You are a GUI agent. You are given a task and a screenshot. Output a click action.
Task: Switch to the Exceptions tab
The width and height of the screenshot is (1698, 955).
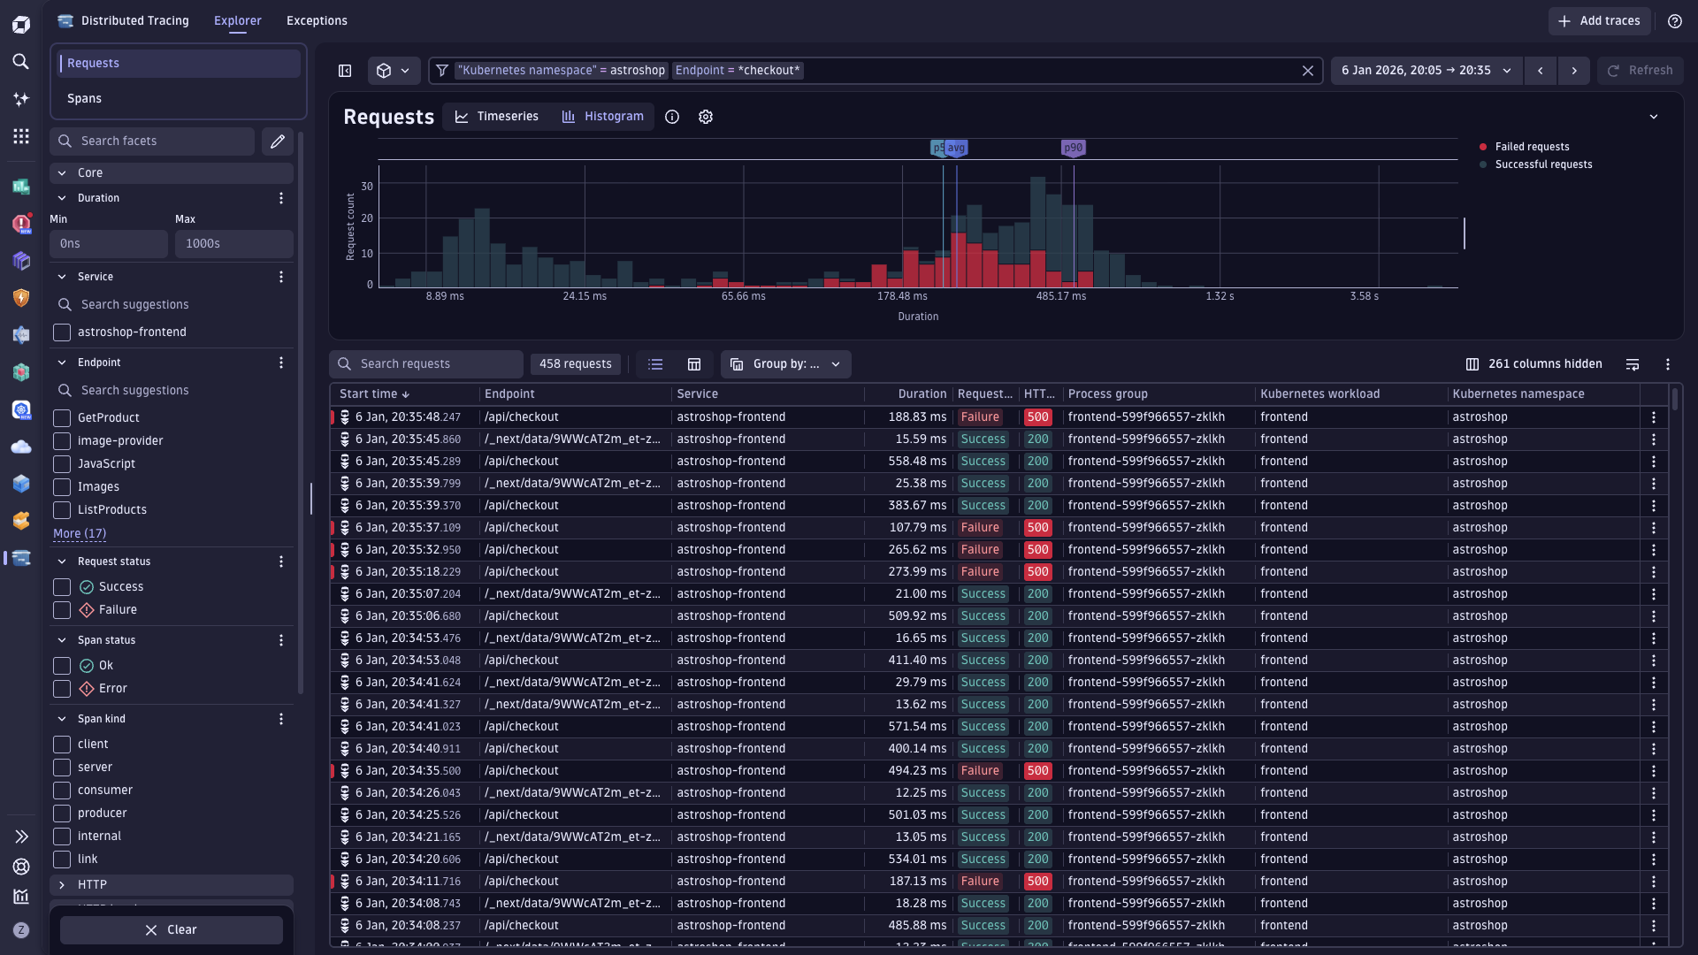point(317,21)
